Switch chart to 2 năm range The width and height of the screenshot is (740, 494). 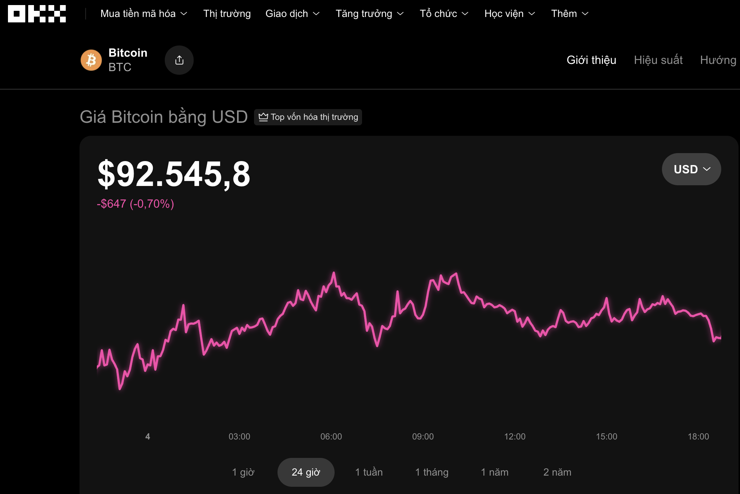(557, 472)
